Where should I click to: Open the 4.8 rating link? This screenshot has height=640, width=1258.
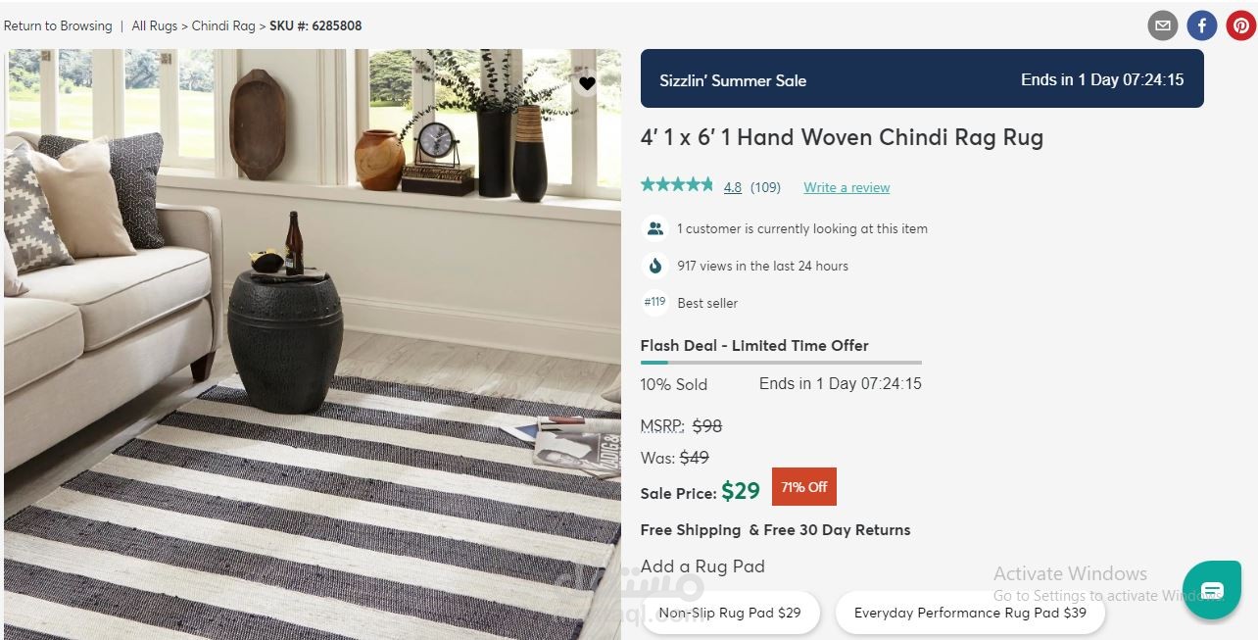733,187
